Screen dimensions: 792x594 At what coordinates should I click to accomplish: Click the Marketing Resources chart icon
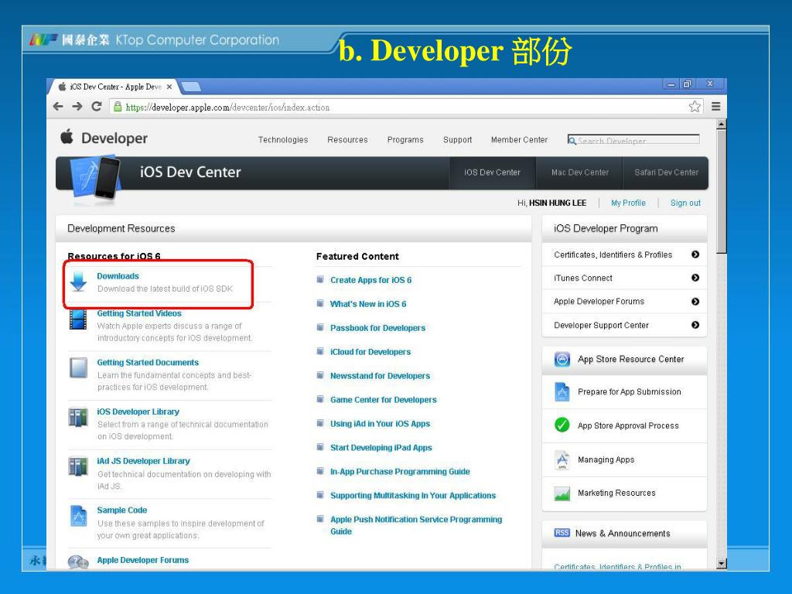coord(562,493)
